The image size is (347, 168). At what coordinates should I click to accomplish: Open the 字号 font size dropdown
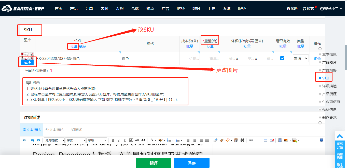click(97, 140)
